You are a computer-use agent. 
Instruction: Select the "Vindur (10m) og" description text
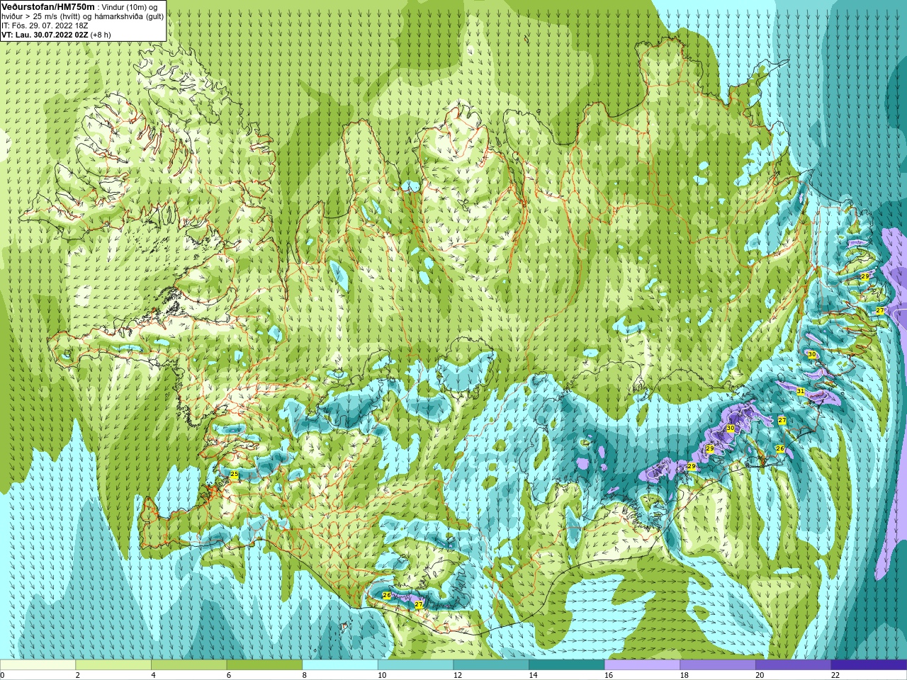tap(130, 7)
